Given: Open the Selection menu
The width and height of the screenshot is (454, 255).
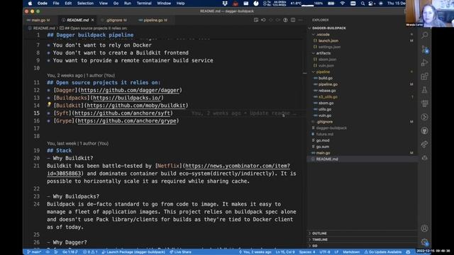Looking at the screenshot, I should [85, 4].
